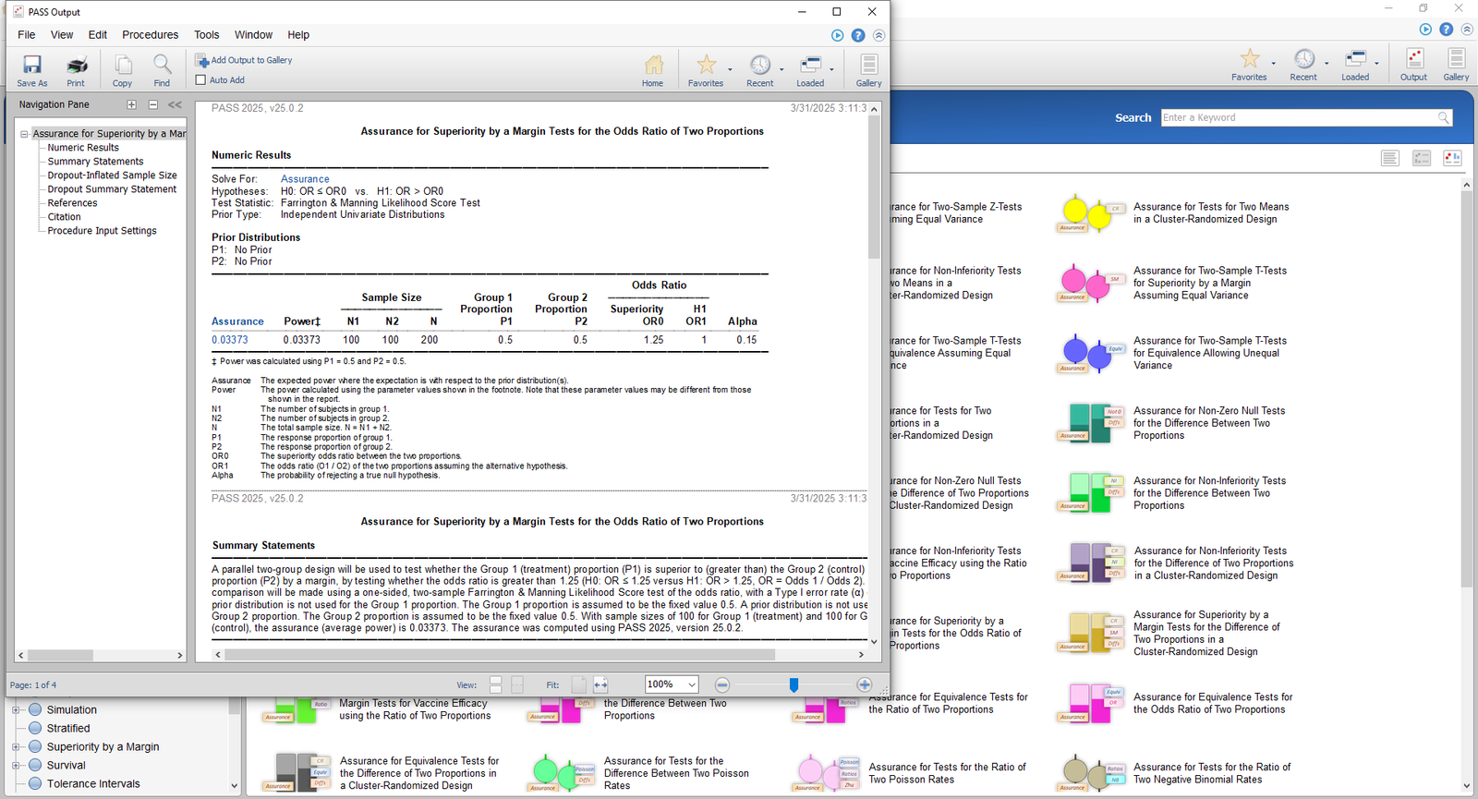
Task: Open the 100% zoom combo box
Action: pos(672,684)
